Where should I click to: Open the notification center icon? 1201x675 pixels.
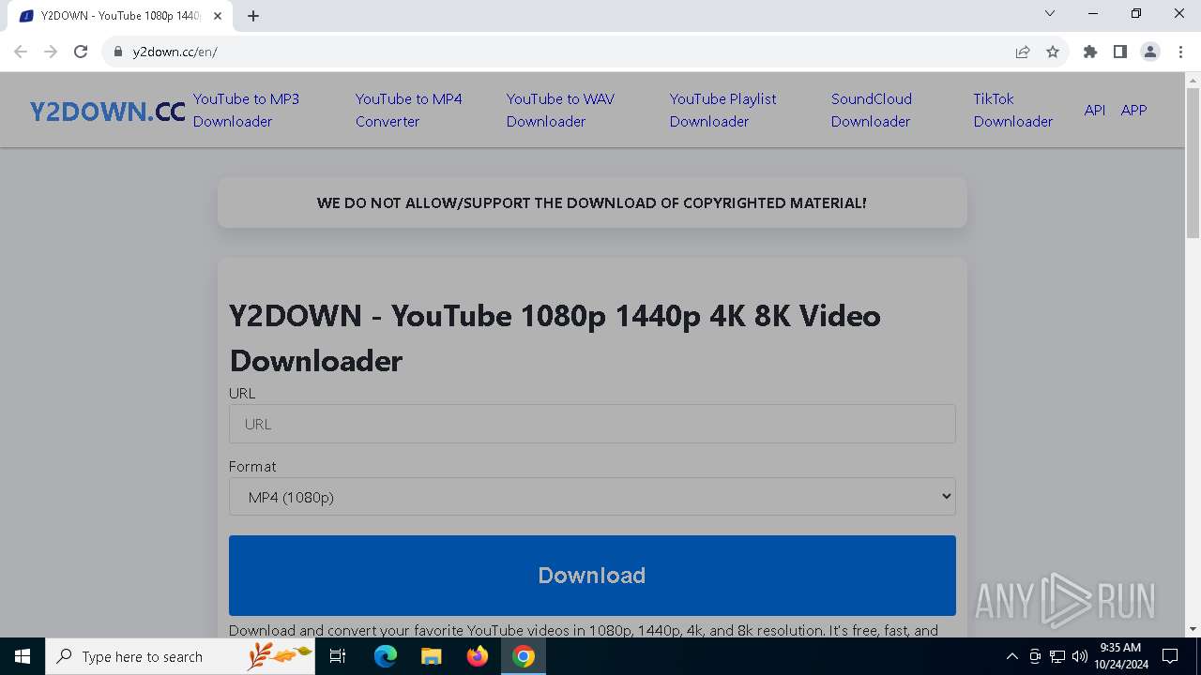(1170, 656)
